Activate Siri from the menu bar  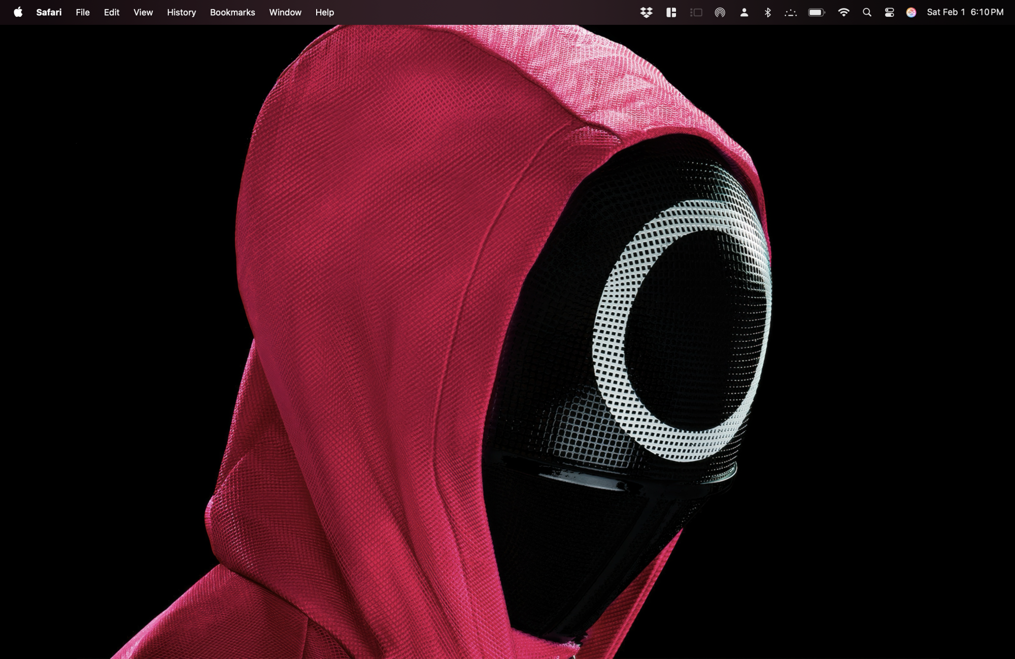911,12
